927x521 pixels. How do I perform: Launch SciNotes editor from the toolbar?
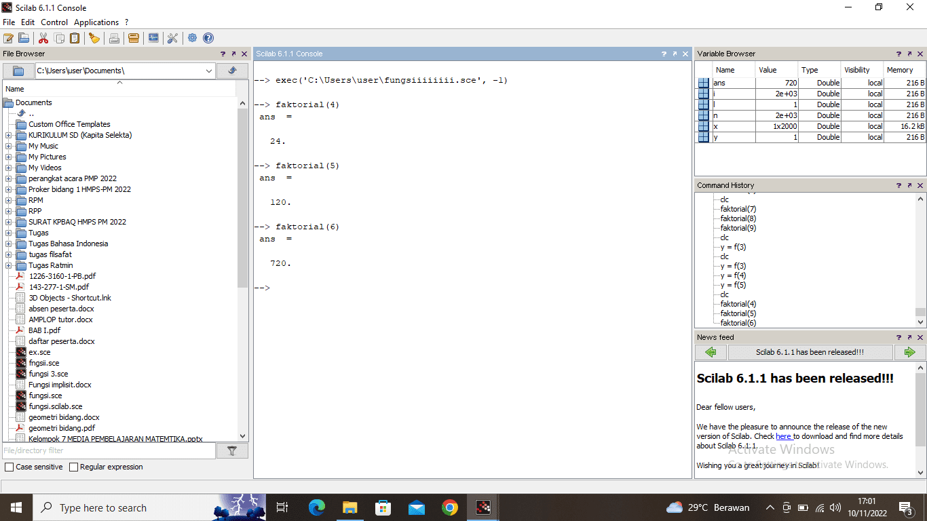pyautogui.click(x=8, y=38)
